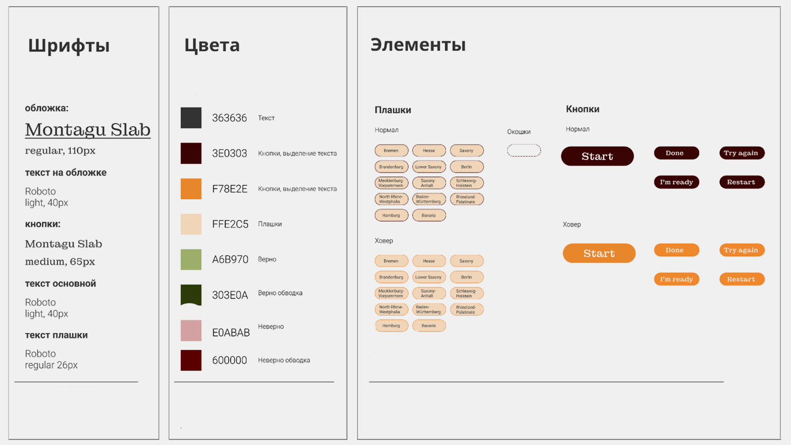Screen dimensions: 791x445
Task: Click the Berlin chip in the Ховер set
Action: pos(466,277)
